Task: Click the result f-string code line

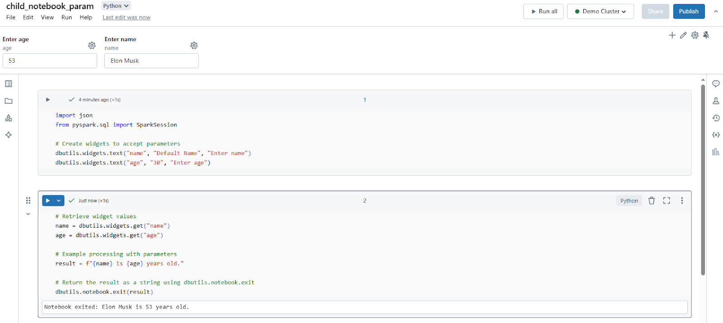Action: pyautogui.click(x=120, y=263)
